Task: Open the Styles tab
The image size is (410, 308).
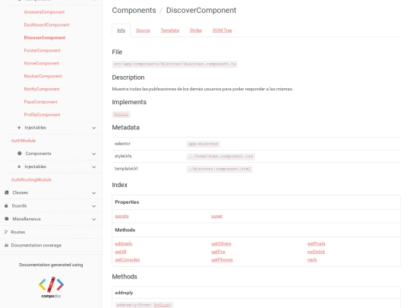Action: click(196, 30)
